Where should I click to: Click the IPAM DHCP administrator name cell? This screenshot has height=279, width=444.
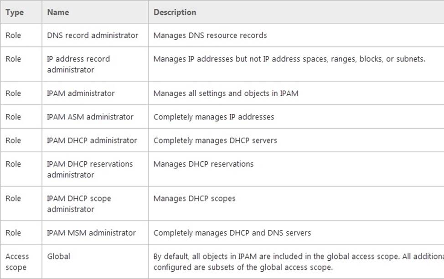(x=92, y=140)
